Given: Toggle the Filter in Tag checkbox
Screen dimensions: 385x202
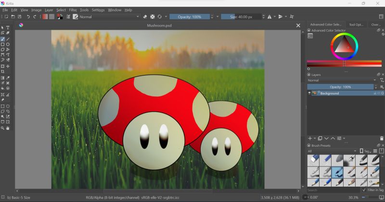Looking at the screenshot, I should pyautogui.click(x=363, y=190).
